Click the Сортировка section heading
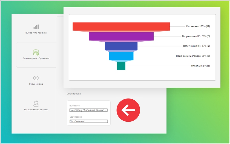Screen dimensions: 230x144 pyautogui.click(x=74, y=94)
